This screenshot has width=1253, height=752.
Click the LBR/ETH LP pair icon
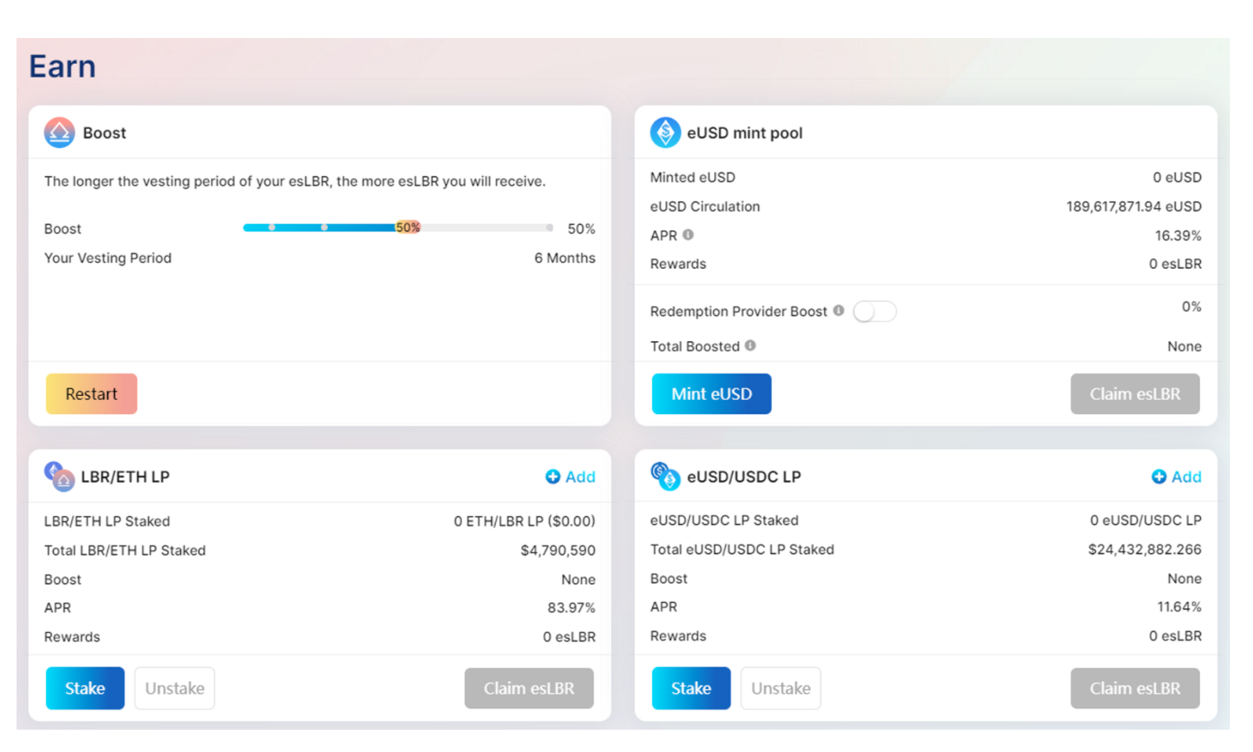[59, 477]
